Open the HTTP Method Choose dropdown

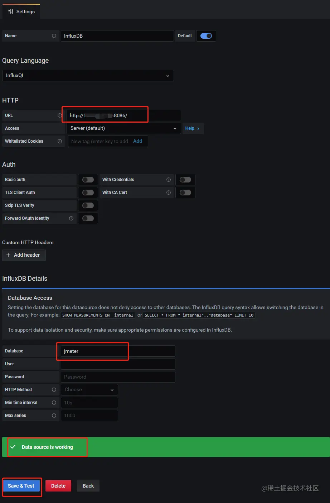point(89,390)
